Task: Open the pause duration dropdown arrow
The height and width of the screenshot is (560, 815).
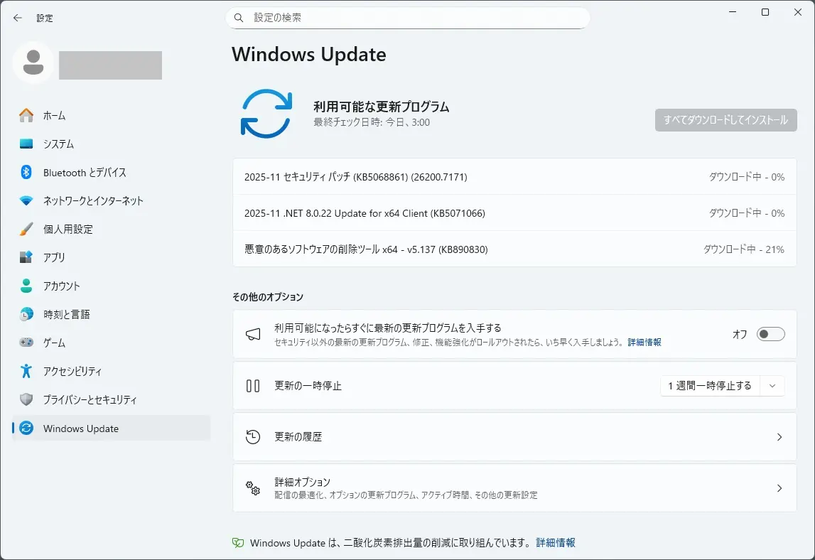Action: pyautogui.click(x=772, y=386)
